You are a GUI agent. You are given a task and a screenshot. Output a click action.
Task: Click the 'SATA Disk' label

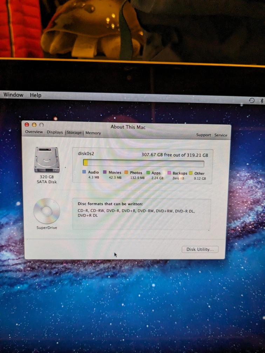coord(47,182)
